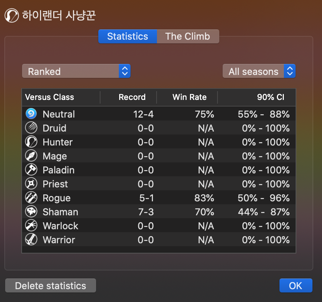Click the Paladin hammer icon
This screenshot has height=302, width=322.
tap(31, 169)
